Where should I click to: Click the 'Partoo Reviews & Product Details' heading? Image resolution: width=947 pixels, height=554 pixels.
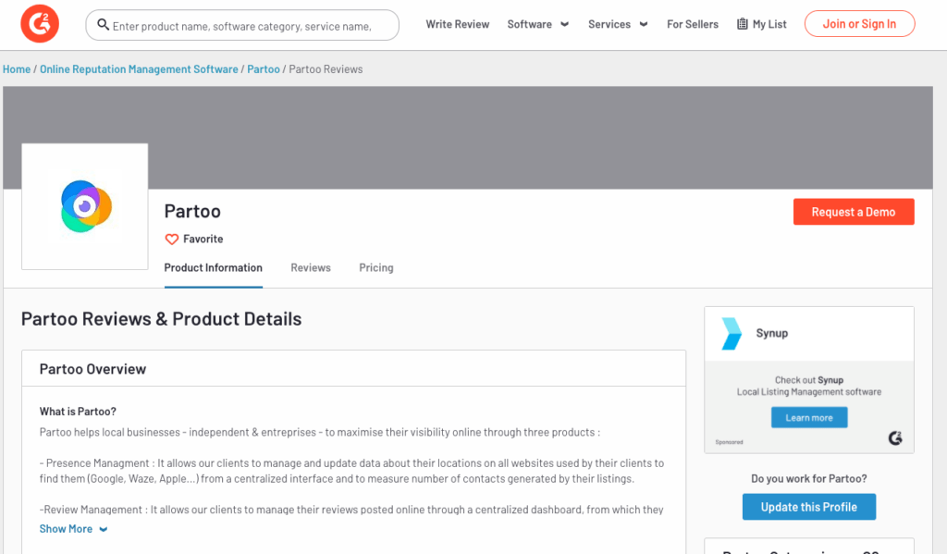pyautogui.click(x=161, y=319)
